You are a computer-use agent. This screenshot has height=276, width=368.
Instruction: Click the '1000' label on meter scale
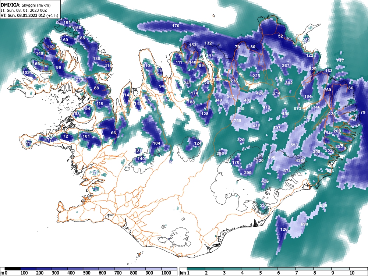coord(166,273)
